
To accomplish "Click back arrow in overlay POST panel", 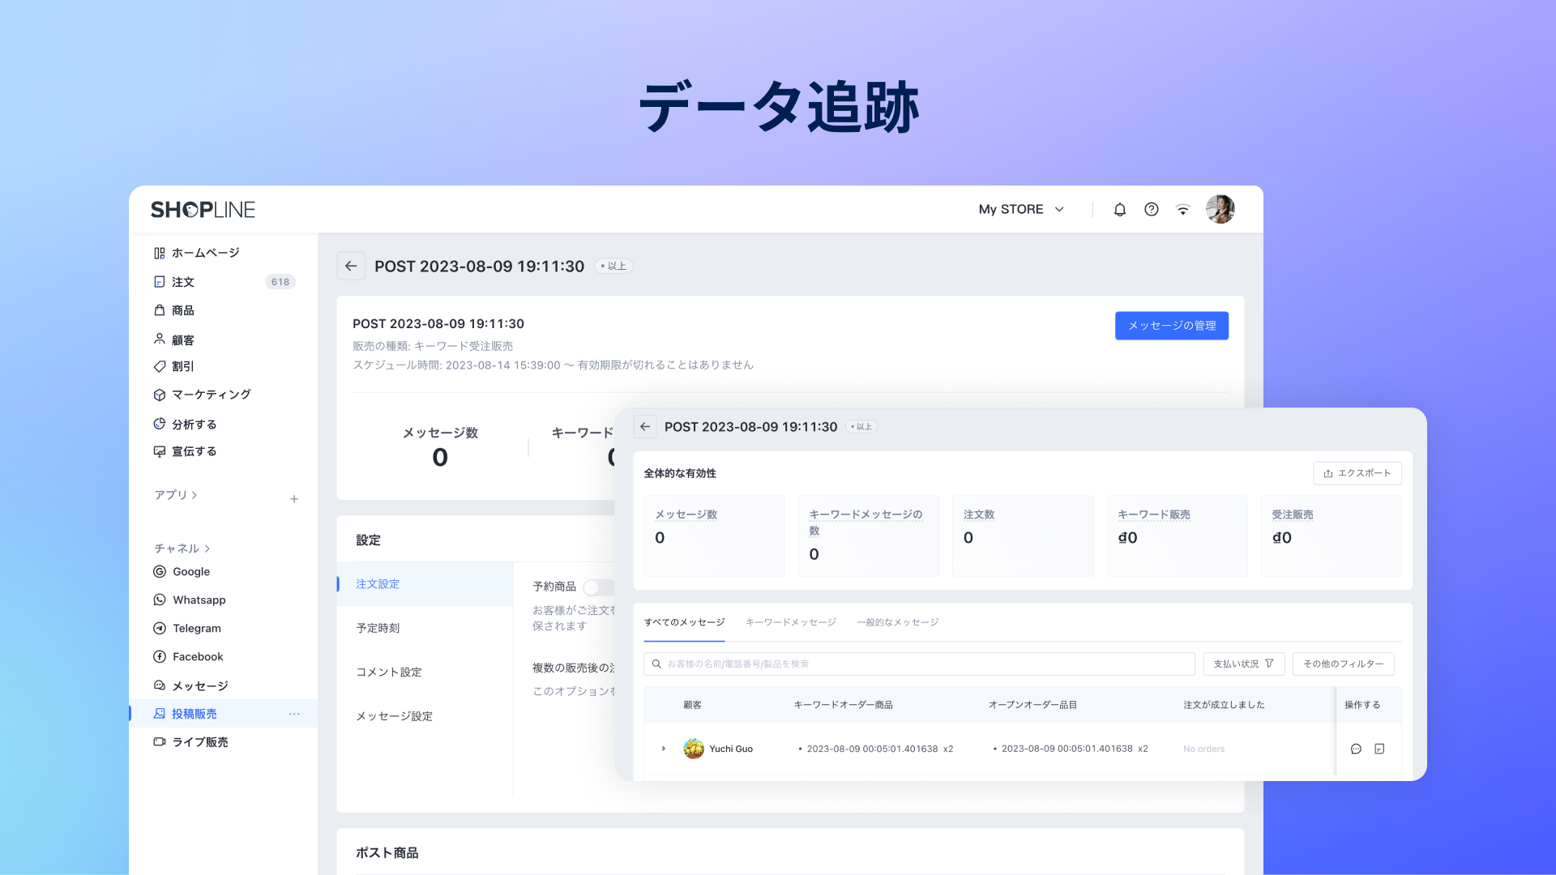I will point(645,427).
